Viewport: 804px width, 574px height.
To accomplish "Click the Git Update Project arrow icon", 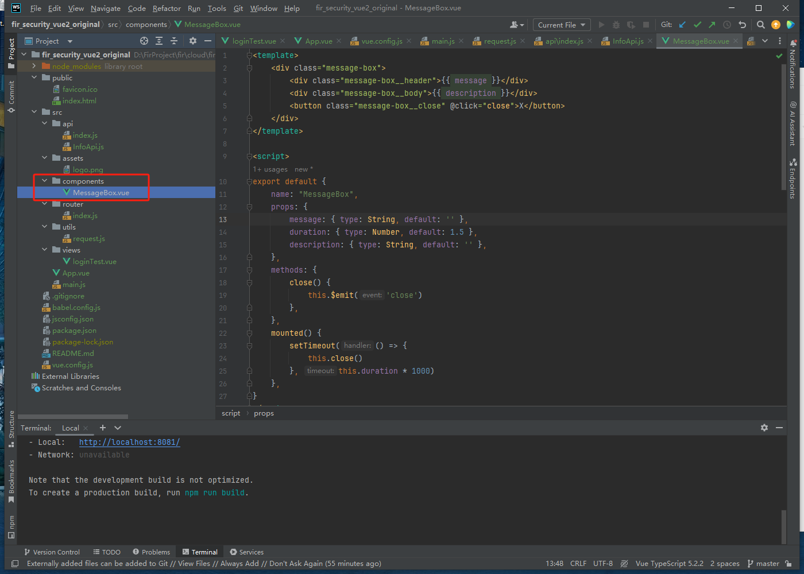I will tap(682, 25).
